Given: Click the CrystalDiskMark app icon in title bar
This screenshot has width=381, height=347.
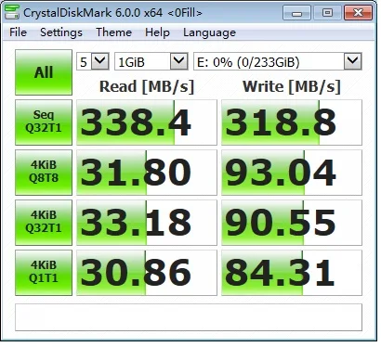Looking at the screenshot, I should [13, 12].
